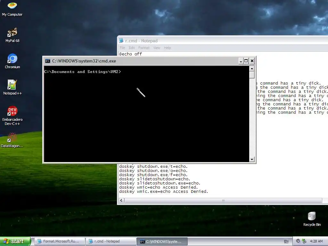The width and height of the screenshot is (328, 246).
Task: Click Notepad horizontal scrollbar thumb
Action: tap(223, 201)
